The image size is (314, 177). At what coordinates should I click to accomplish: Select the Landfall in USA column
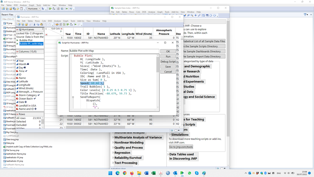click(x=27, y=106)
